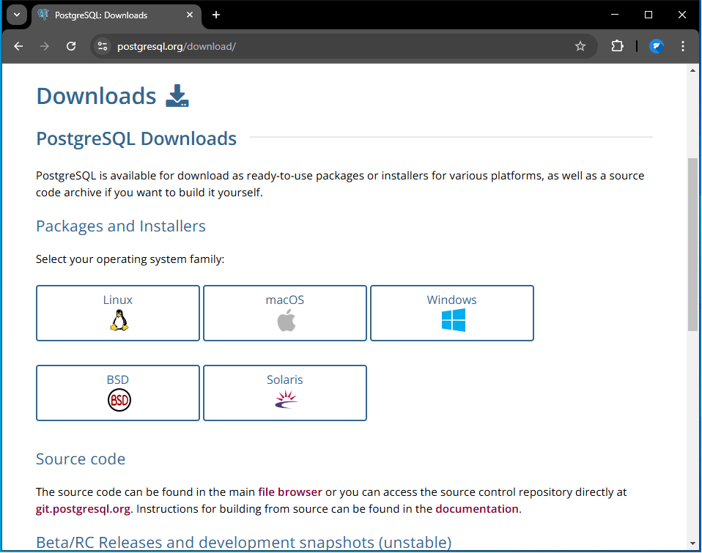Open a new browser tab
702x553 pixels.
coord(216,15)
